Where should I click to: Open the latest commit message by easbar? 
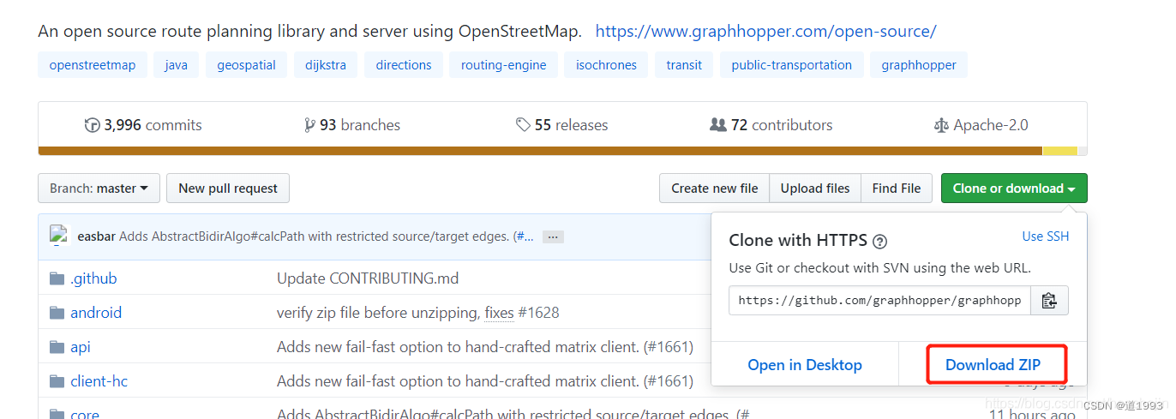(x=327, y=236)
